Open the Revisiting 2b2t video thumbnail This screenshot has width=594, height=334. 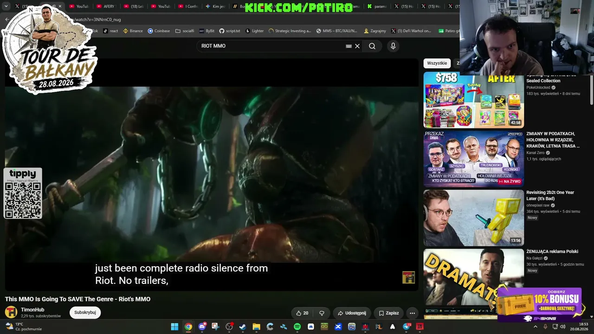point(473,218)
